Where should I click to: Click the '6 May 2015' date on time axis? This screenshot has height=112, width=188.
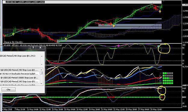(x=7, y=110)
